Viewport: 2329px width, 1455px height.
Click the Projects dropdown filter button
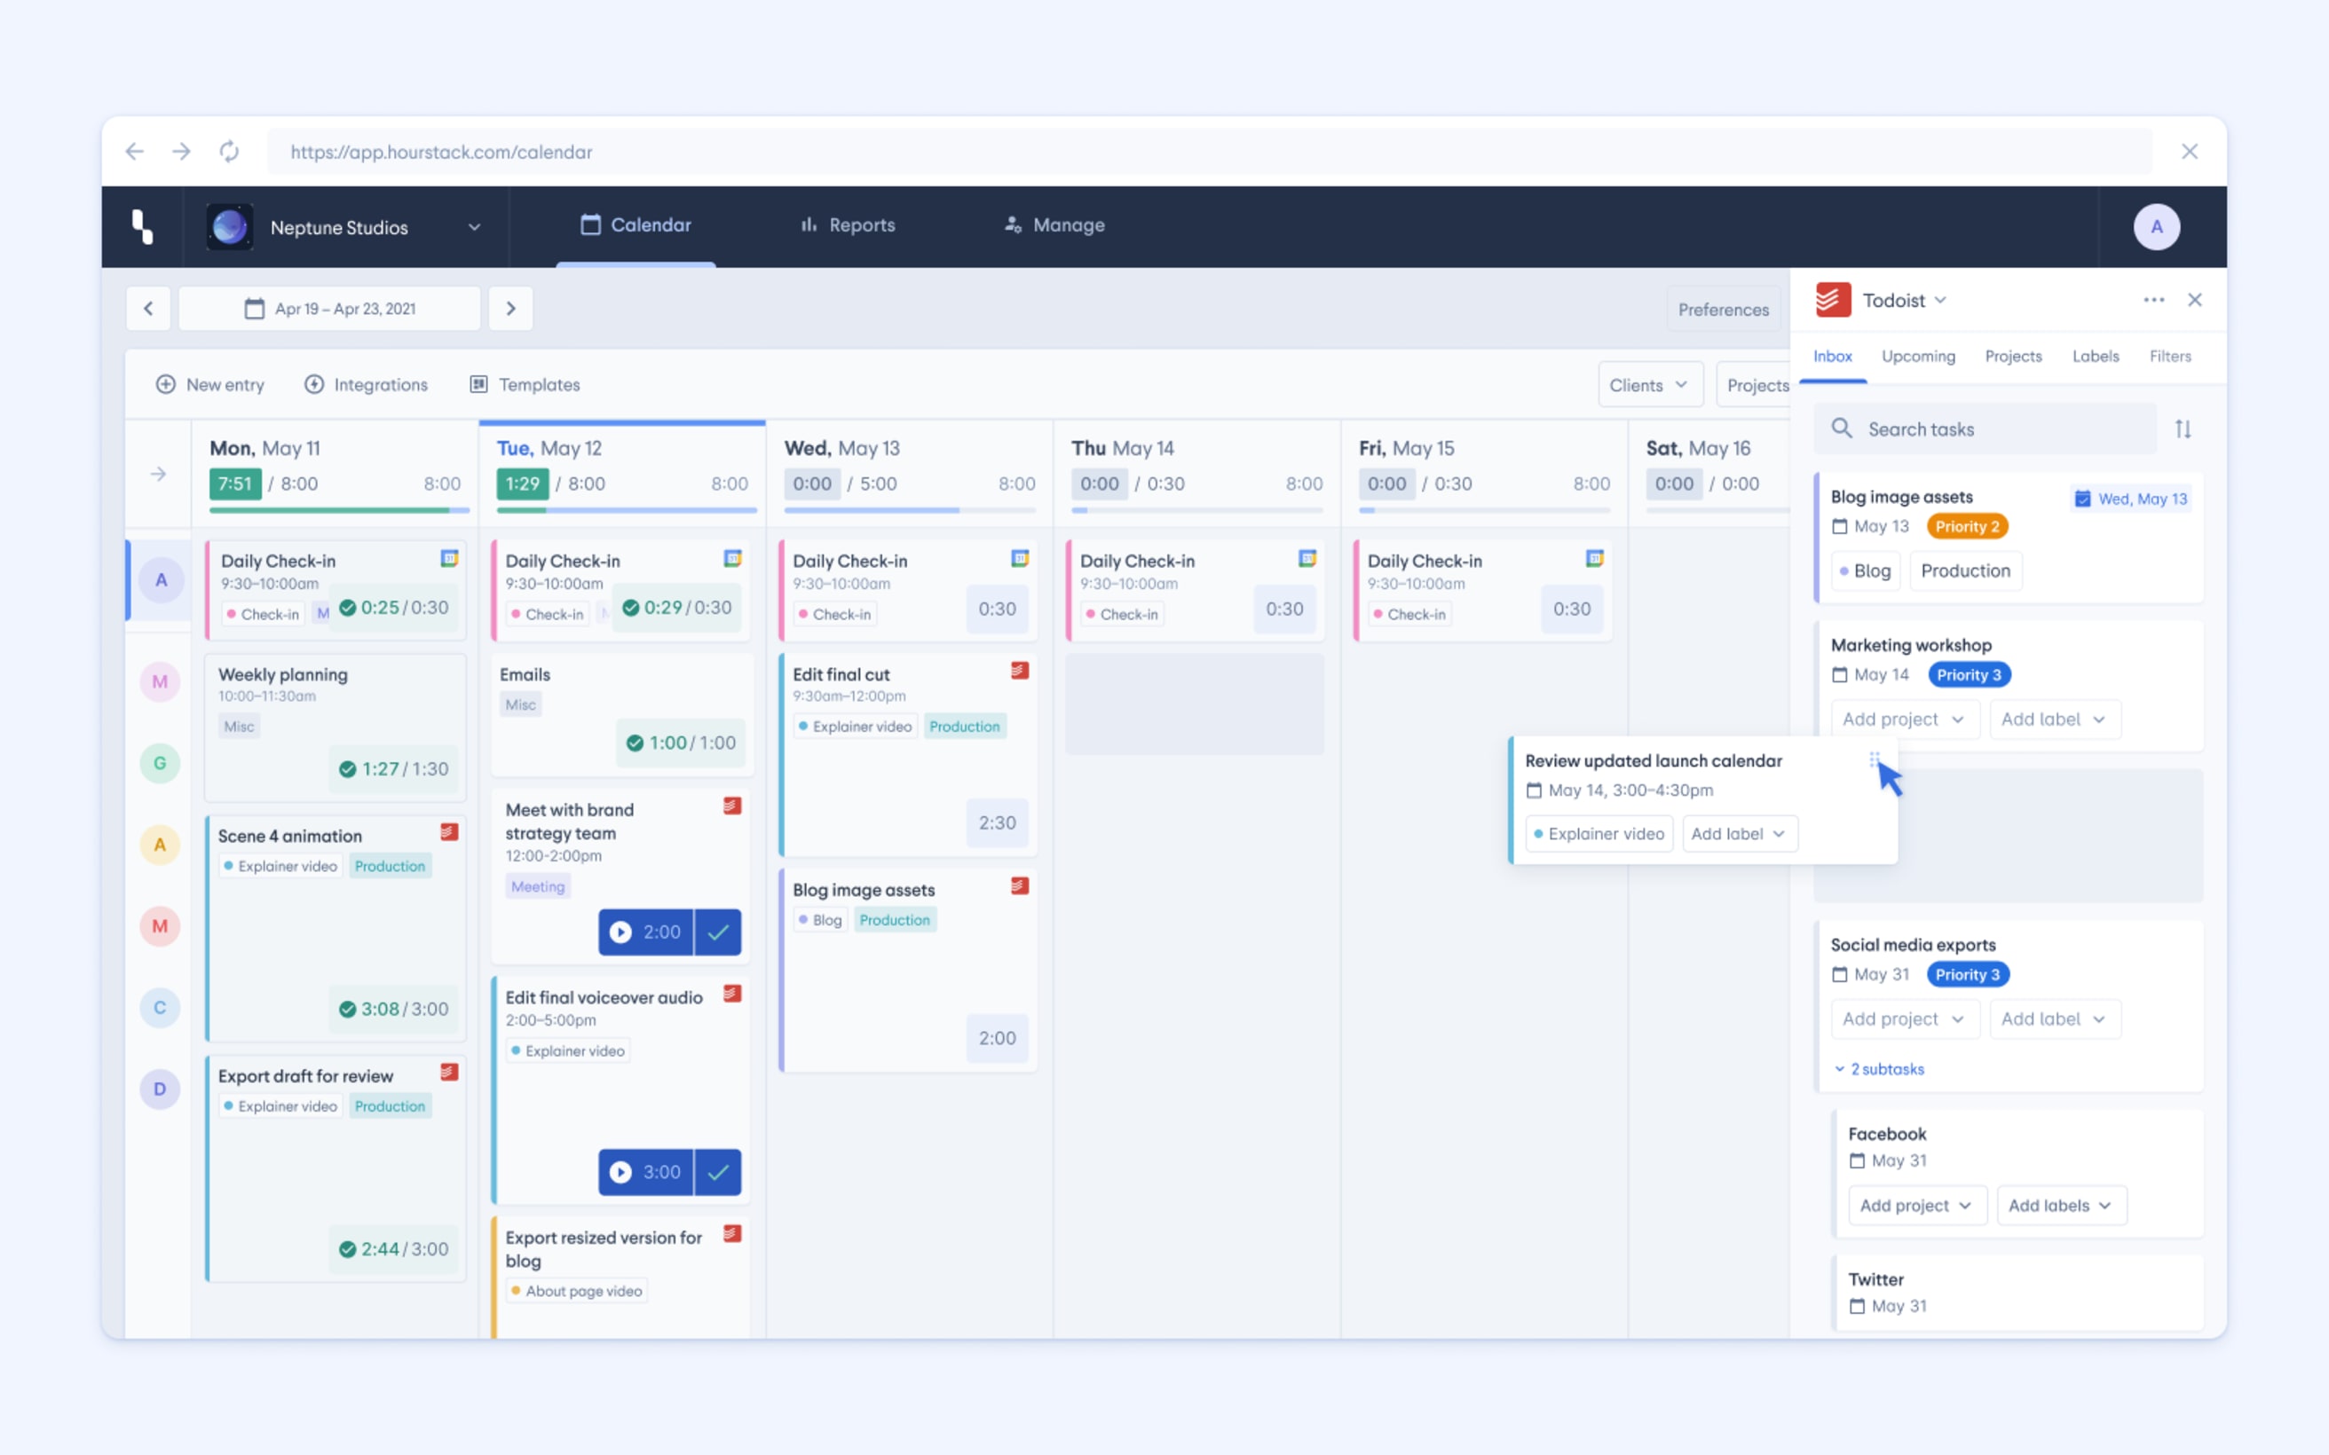coord(1757,384)
